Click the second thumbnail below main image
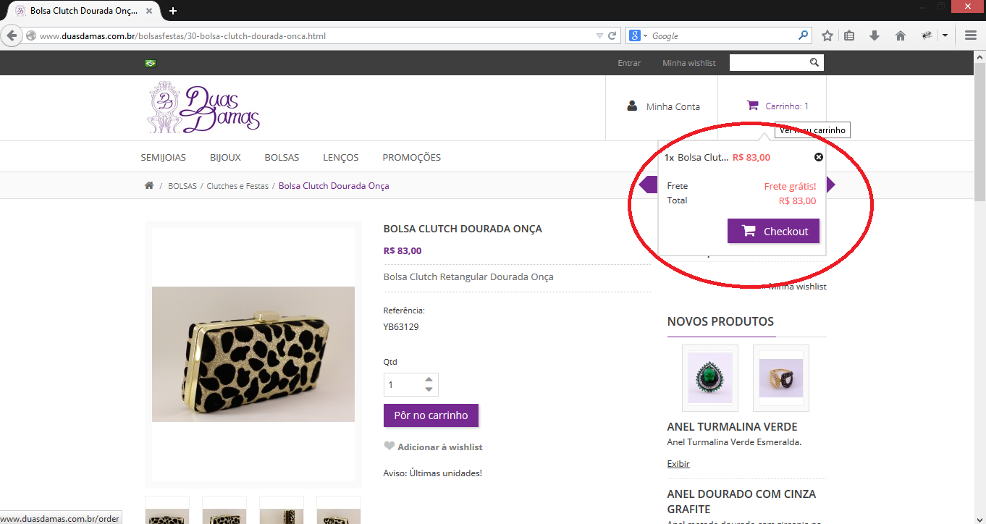 [x=224, y=510]
